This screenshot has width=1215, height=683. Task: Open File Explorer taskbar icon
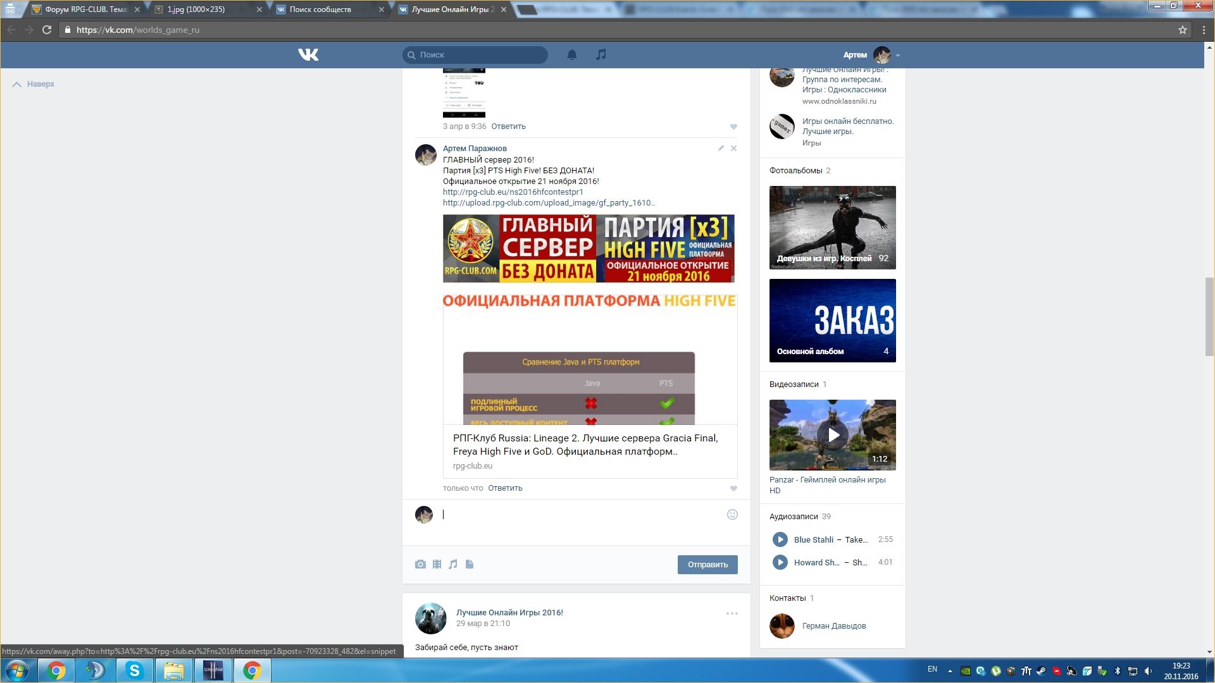click(x=174, y=670)
